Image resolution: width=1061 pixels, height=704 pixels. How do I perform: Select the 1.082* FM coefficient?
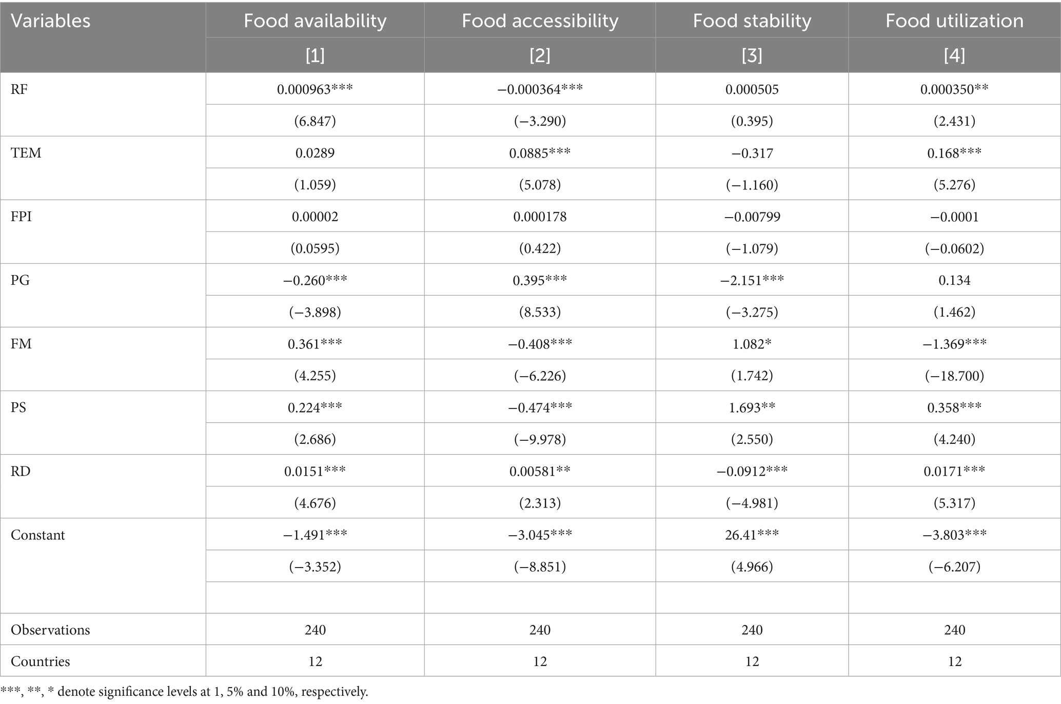pyautogui.click(x=752, y=344)
